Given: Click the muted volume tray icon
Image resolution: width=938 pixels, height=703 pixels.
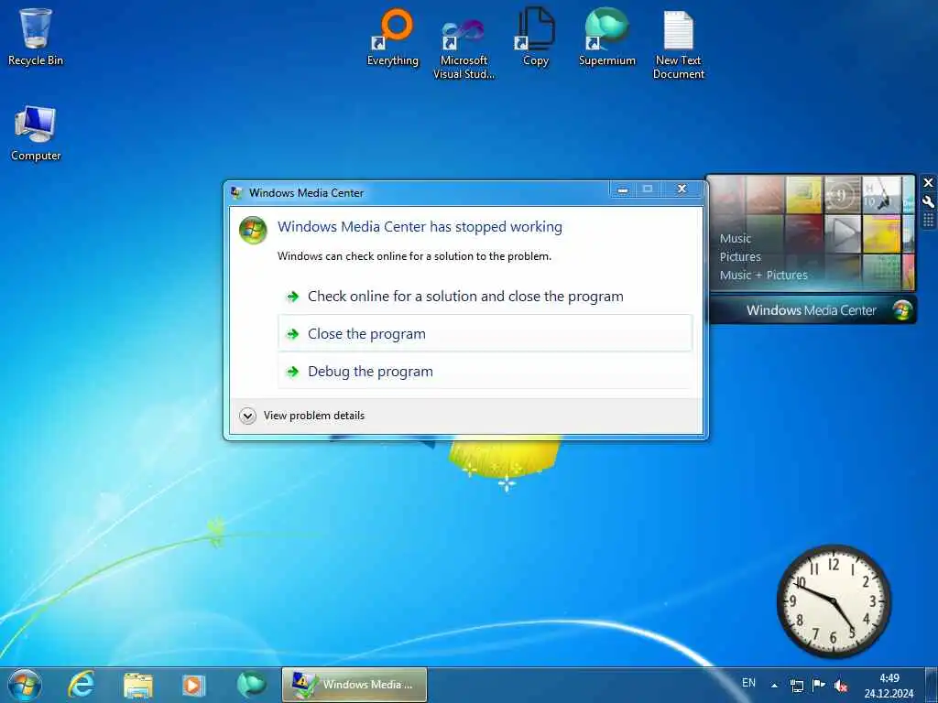Looking at the screenshot, I should point(841,686).
